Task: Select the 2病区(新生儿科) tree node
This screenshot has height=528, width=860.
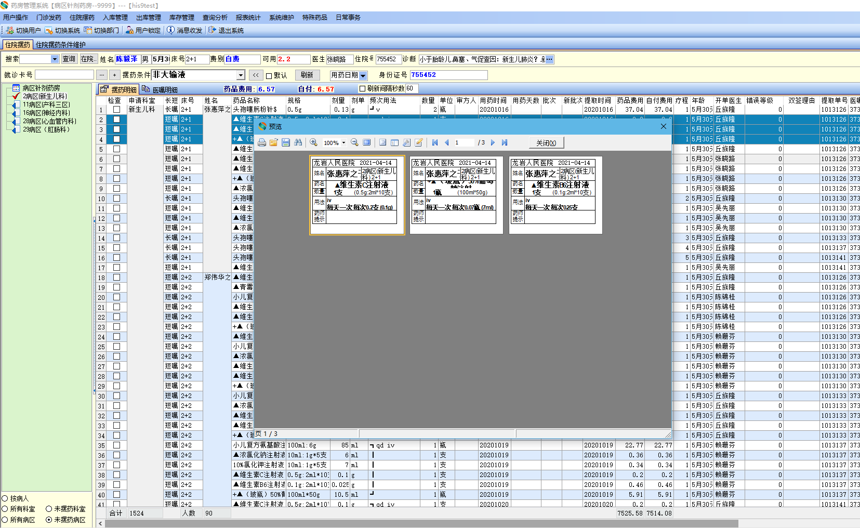Action: 45,96
